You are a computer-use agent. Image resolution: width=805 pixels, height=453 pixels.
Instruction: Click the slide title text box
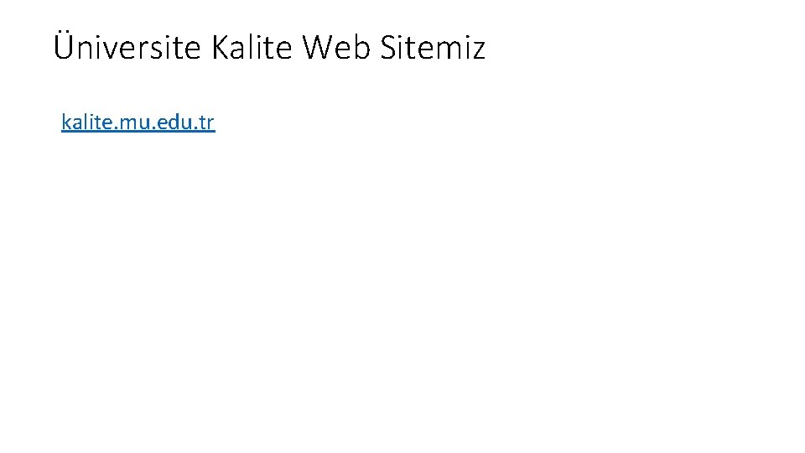click(268, 49)
